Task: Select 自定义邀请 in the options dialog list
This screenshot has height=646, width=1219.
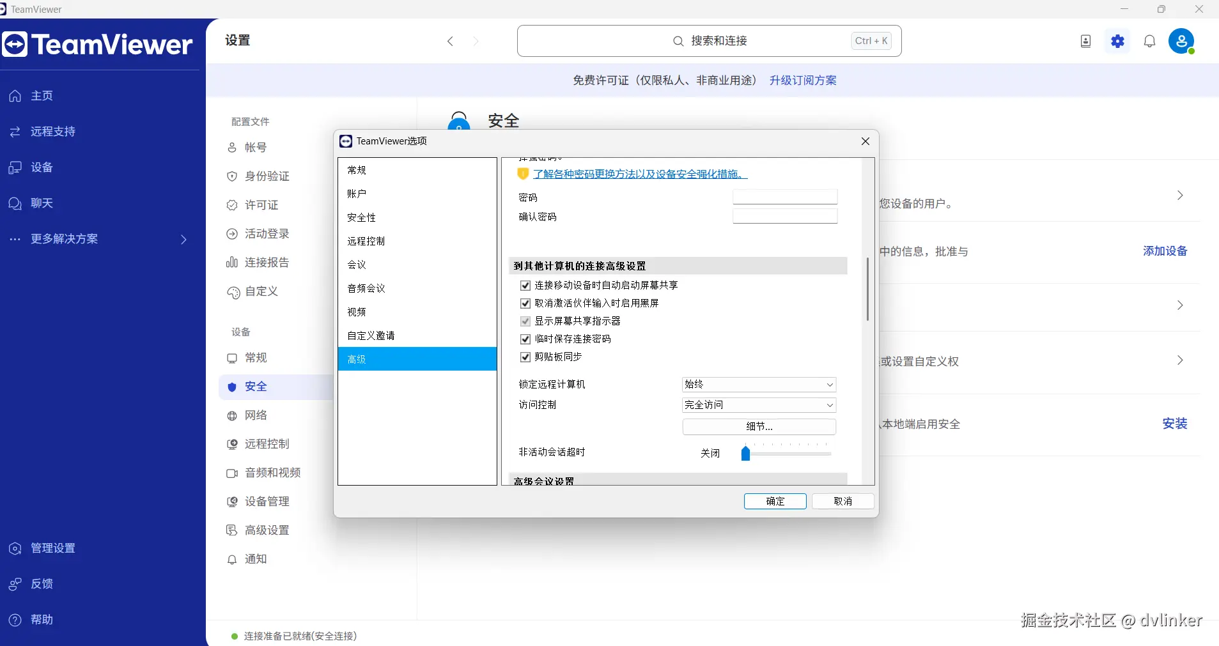Action: point(417,335)
